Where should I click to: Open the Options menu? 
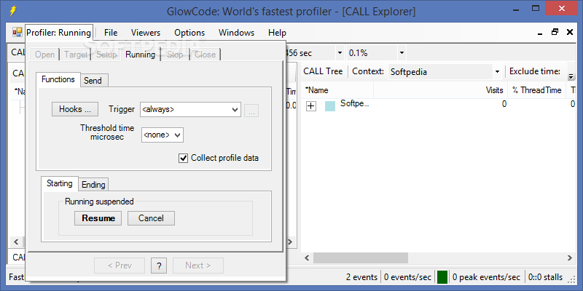(x=189, y=33)
